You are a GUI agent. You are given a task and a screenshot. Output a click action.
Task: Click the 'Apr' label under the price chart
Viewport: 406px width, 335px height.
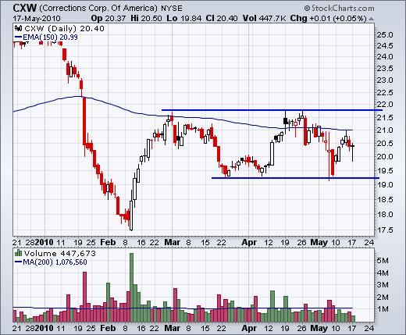(249, 242)
